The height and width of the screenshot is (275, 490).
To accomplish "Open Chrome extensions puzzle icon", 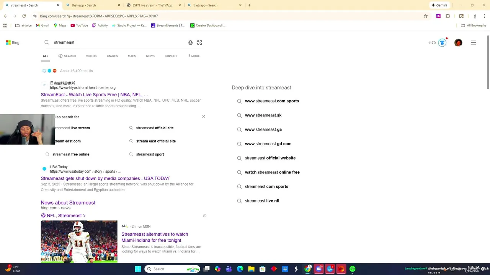I will coord(448,16).
